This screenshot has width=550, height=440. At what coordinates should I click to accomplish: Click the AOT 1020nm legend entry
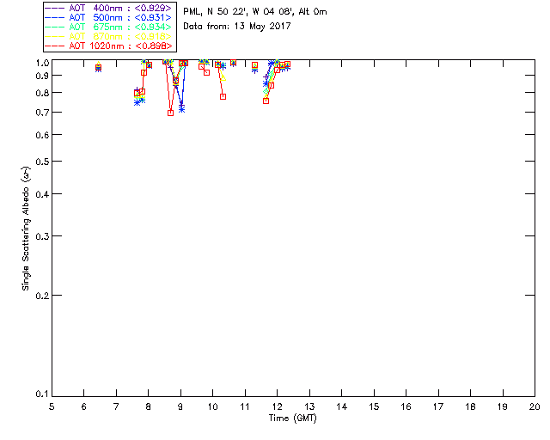(x=108, y=46)
